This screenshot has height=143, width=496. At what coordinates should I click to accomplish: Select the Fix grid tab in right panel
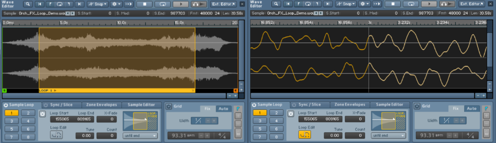click(x=456, y=109)
